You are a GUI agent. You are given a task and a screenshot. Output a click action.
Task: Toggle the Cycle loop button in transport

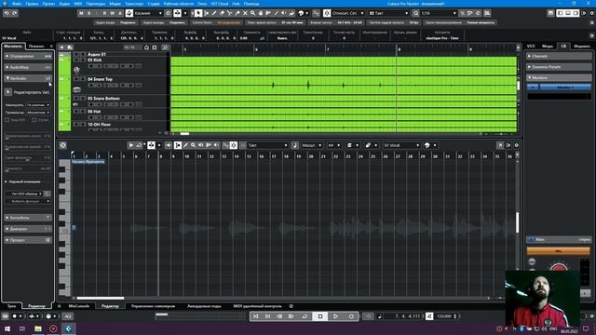coord(305,316)
